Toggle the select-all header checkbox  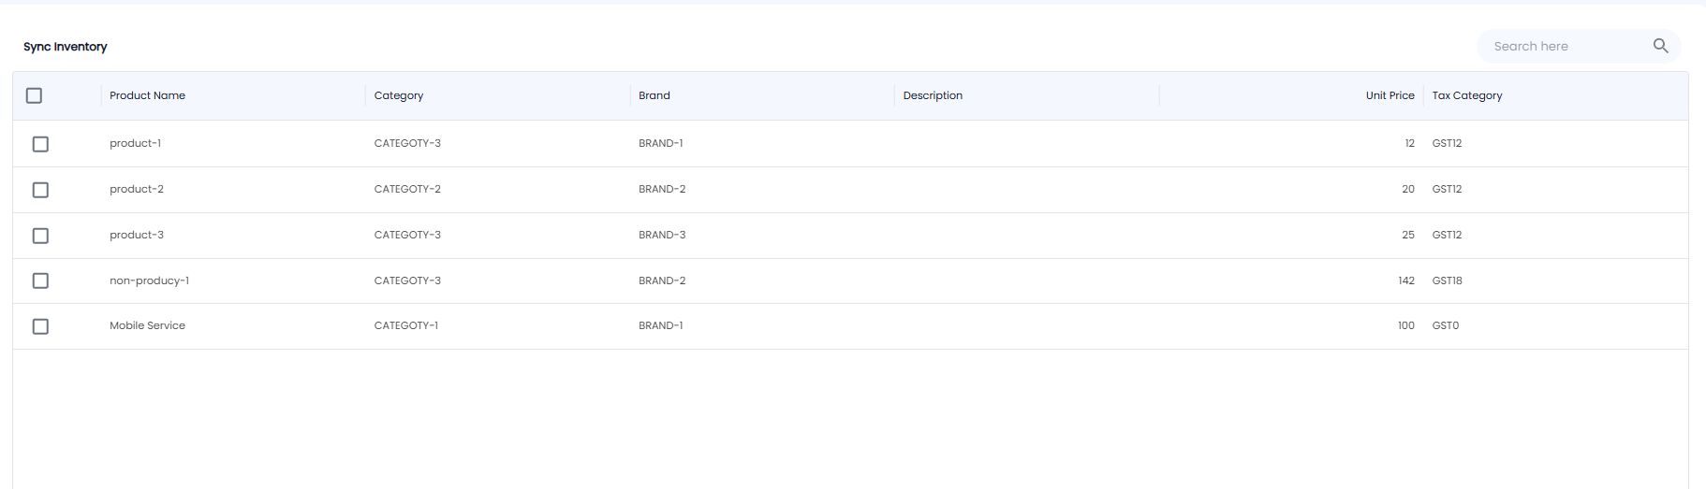(35, 95)
